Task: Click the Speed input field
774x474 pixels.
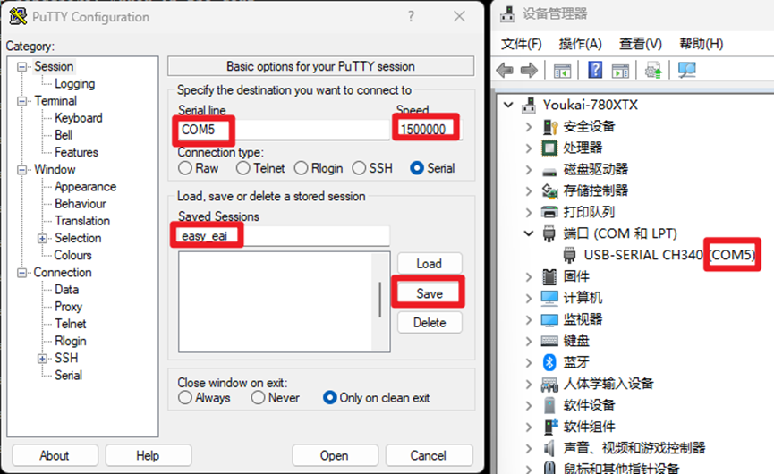Action: click(428, 130)
